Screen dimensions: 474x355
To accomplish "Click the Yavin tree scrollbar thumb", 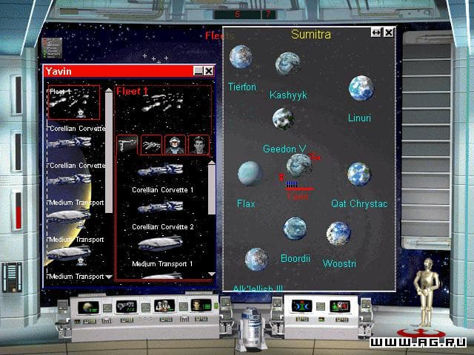I will pos(109,152).
